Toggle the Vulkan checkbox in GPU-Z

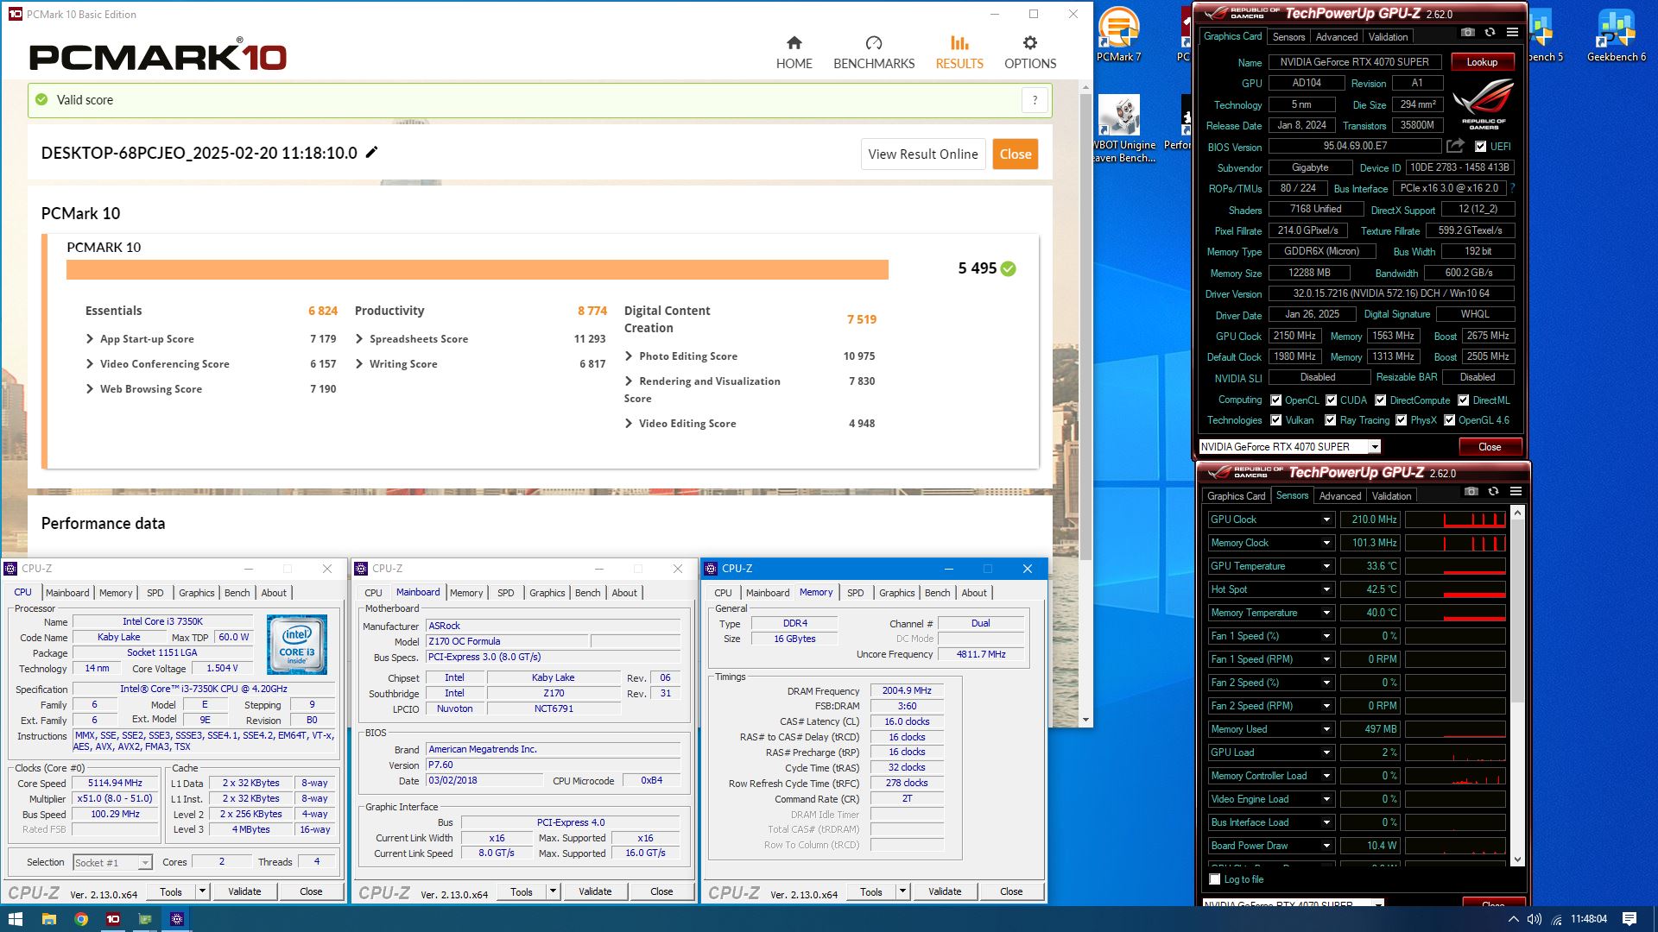1275,420
